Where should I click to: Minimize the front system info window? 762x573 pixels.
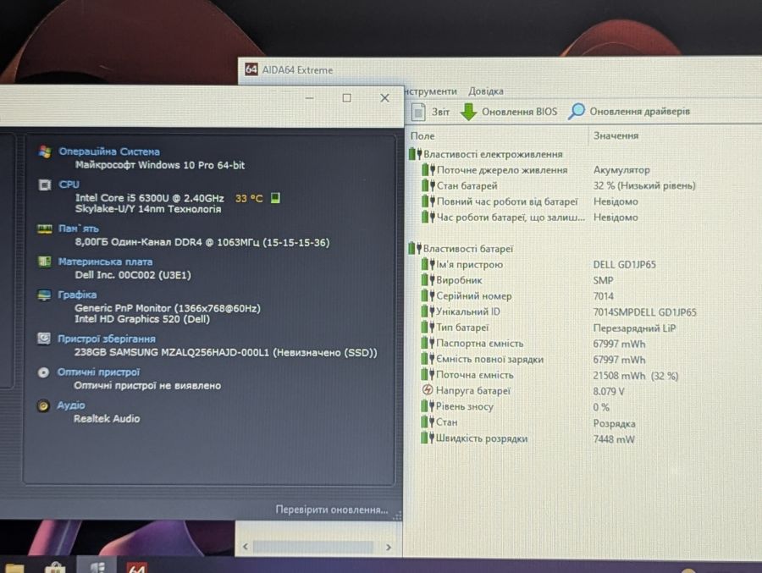310,97
